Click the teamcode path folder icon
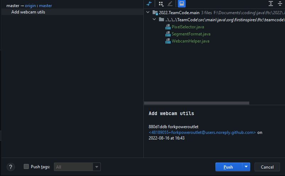This screenshot has width=285, height=176. pos(161,19)
